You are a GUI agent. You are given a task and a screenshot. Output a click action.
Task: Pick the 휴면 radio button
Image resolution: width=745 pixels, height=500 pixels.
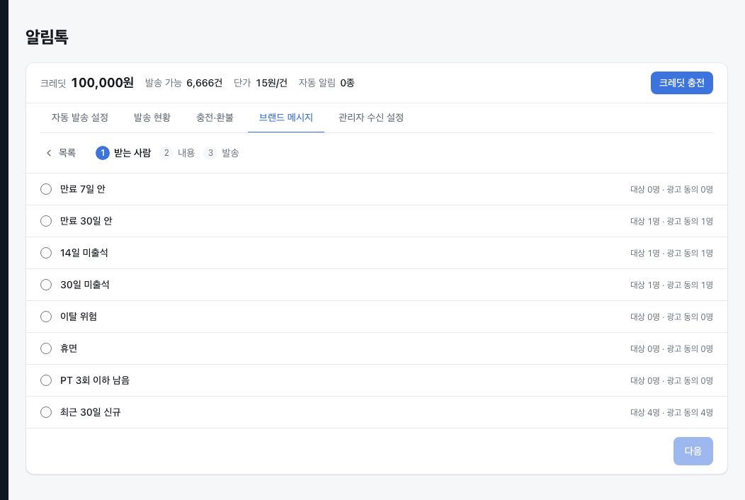point(46,348)
